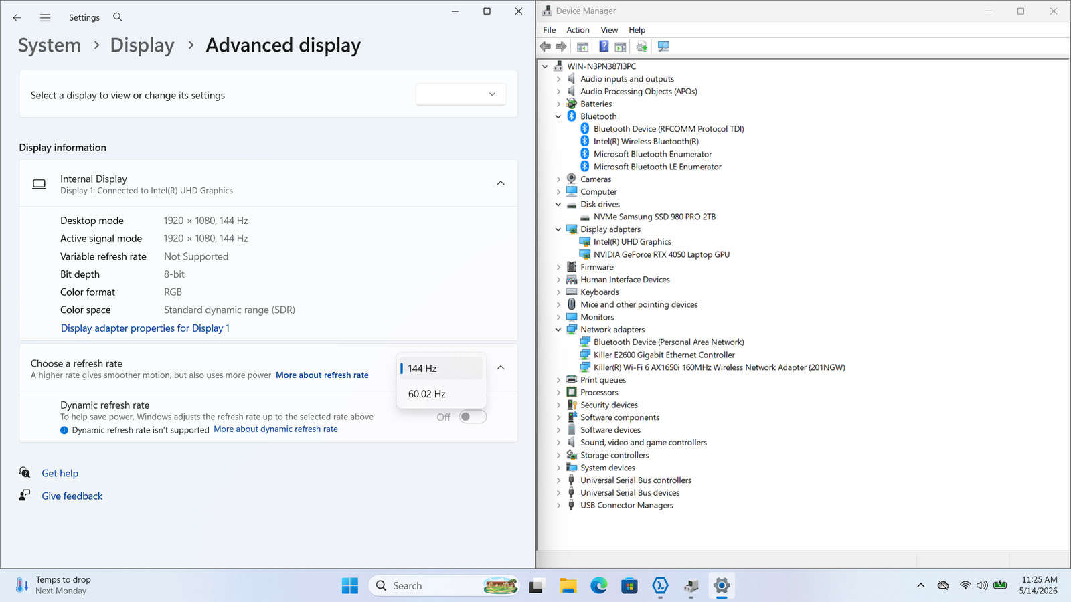Open Microsoft Store from taskbar
Viewport: 1071px width, 602px height.
click(629, 586)
